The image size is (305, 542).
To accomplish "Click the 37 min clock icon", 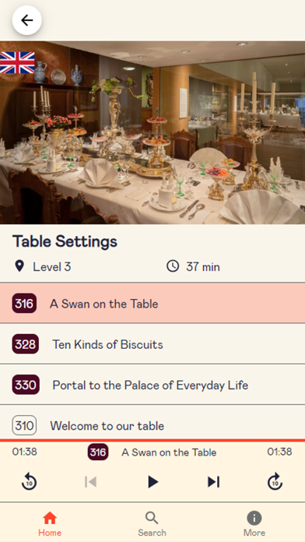I will tap(173, 266).
